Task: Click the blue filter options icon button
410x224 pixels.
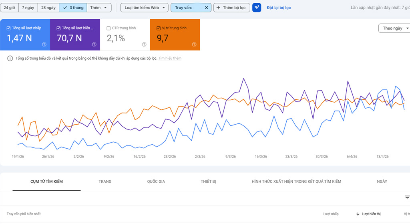Action: tap(257, 8)
